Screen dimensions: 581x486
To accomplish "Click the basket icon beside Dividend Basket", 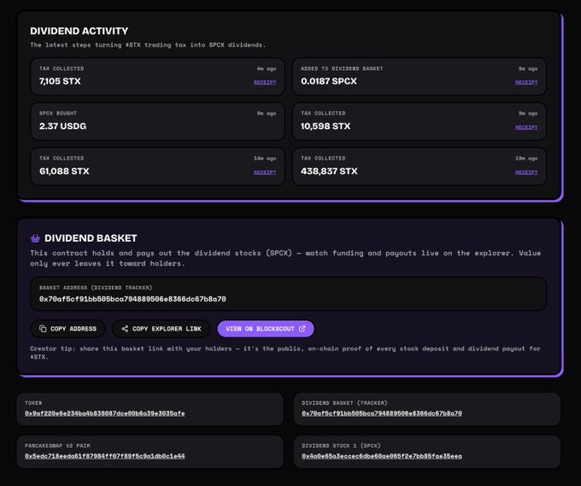I will point(35,238).
